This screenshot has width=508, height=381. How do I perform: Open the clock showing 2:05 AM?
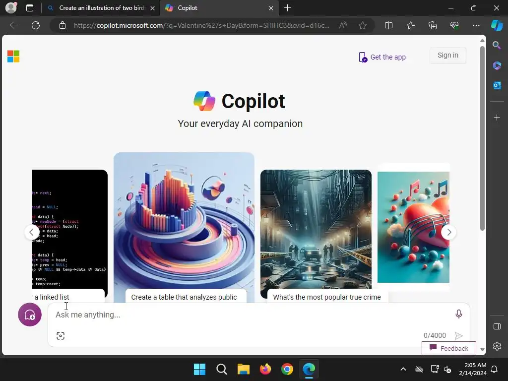pyautogui.click(x=473, y=369)
